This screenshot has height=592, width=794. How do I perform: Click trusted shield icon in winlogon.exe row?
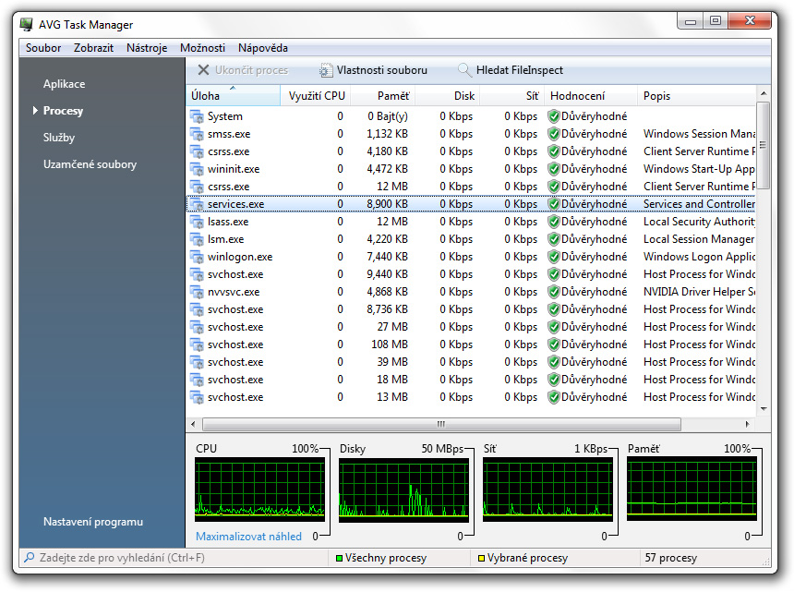click(x=553, y=257)
